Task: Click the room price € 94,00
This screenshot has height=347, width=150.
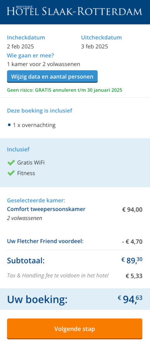Action: [132, 209]
